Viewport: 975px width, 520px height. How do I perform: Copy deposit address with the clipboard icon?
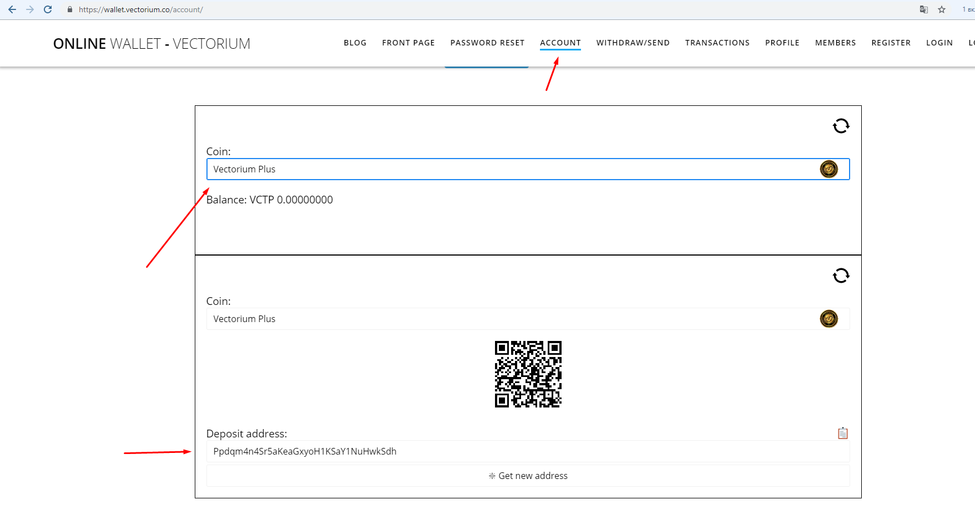(x=843, y=433)
